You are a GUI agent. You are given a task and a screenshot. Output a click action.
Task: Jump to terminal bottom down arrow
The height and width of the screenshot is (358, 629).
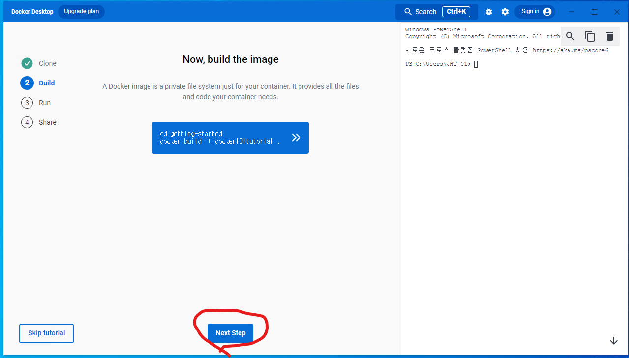pyautogui.click(x=614, y=341)
